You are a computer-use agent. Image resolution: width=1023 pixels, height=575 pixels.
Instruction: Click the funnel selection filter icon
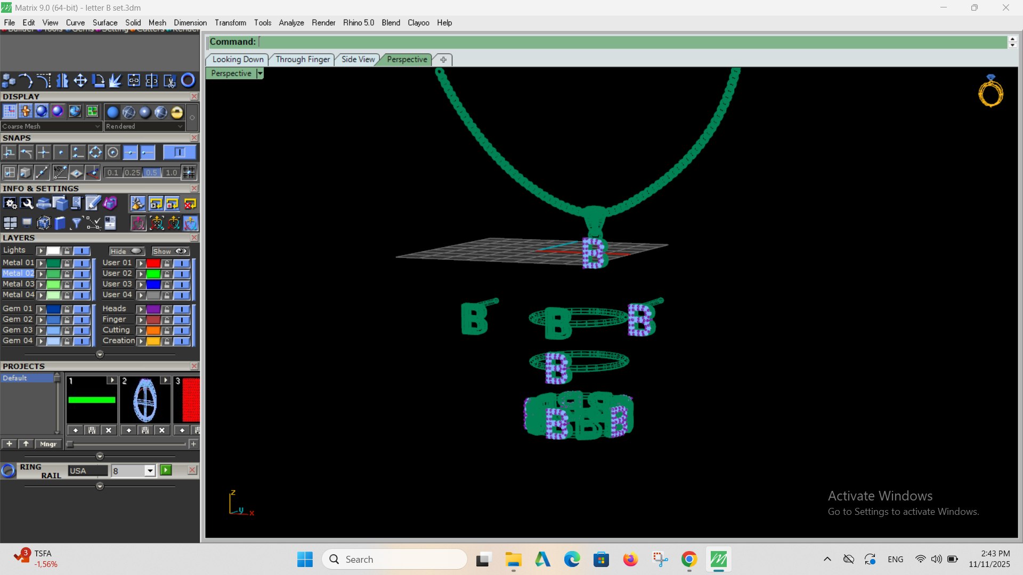[x=76, y=223]
